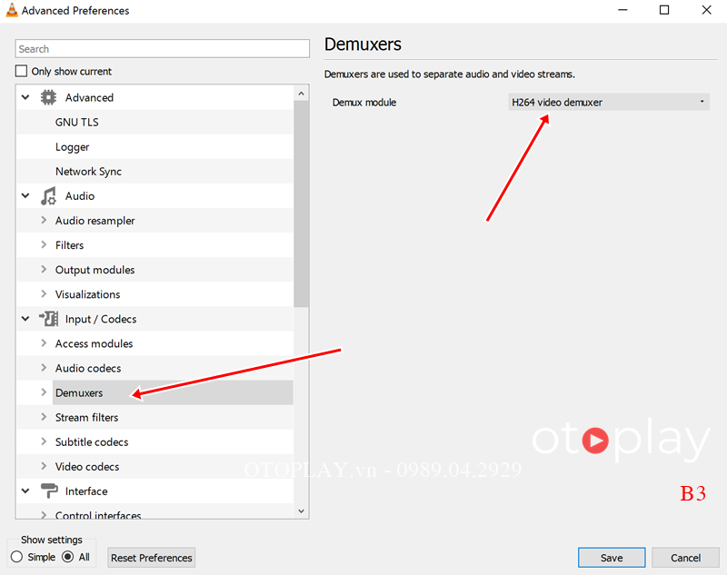Screen dimensions: 727x575
Task: Open the Output modules entry
Action: tap(95, 270)
